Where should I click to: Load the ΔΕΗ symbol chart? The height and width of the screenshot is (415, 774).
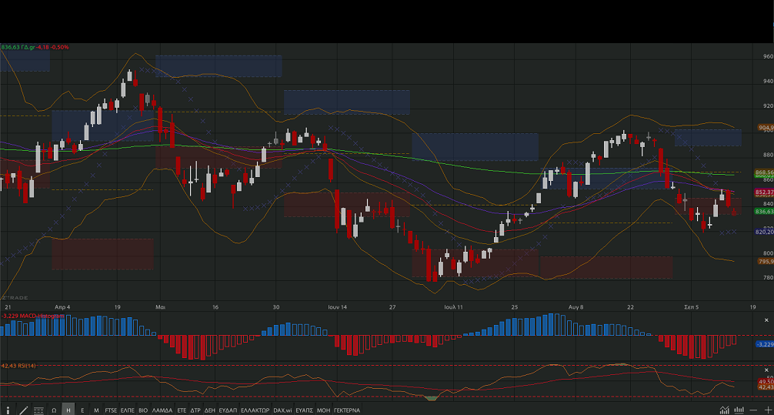tap(210, 410)
